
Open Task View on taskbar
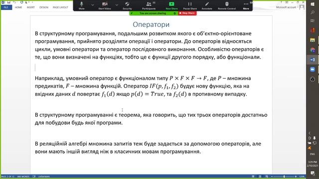(x=313, y=21)
